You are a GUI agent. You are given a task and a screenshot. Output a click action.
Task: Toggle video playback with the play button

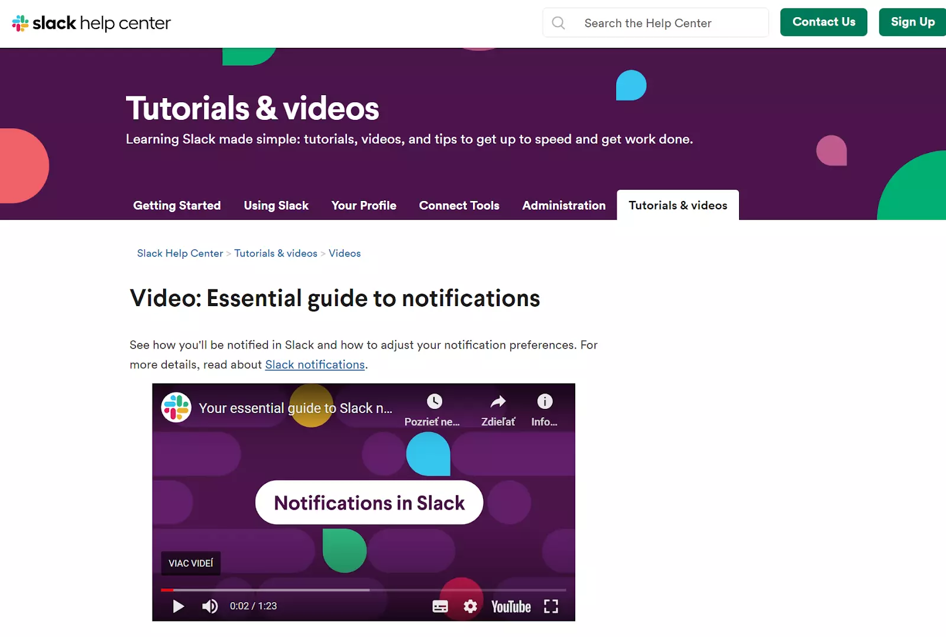click(x=177, y=606)
